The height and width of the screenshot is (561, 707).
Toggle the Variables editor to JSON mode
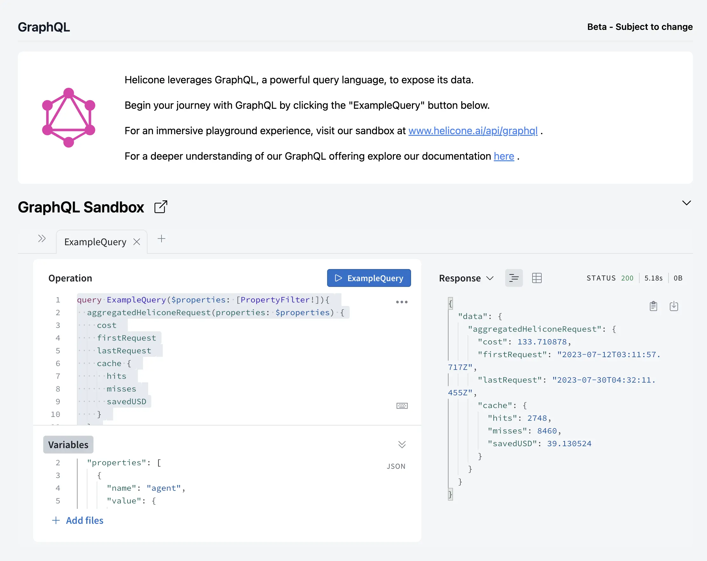click(396, 466)
